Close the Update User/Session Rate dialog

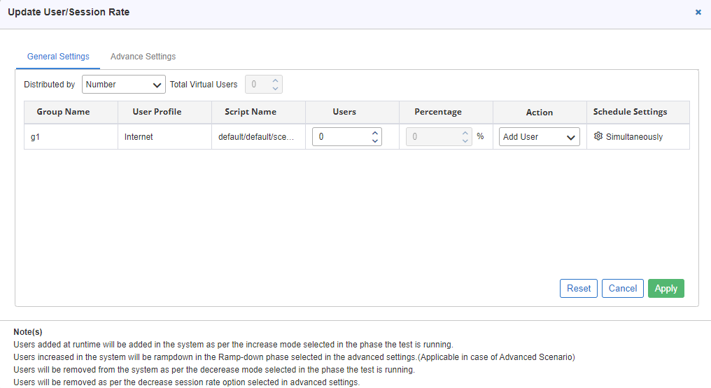point(698,12)
